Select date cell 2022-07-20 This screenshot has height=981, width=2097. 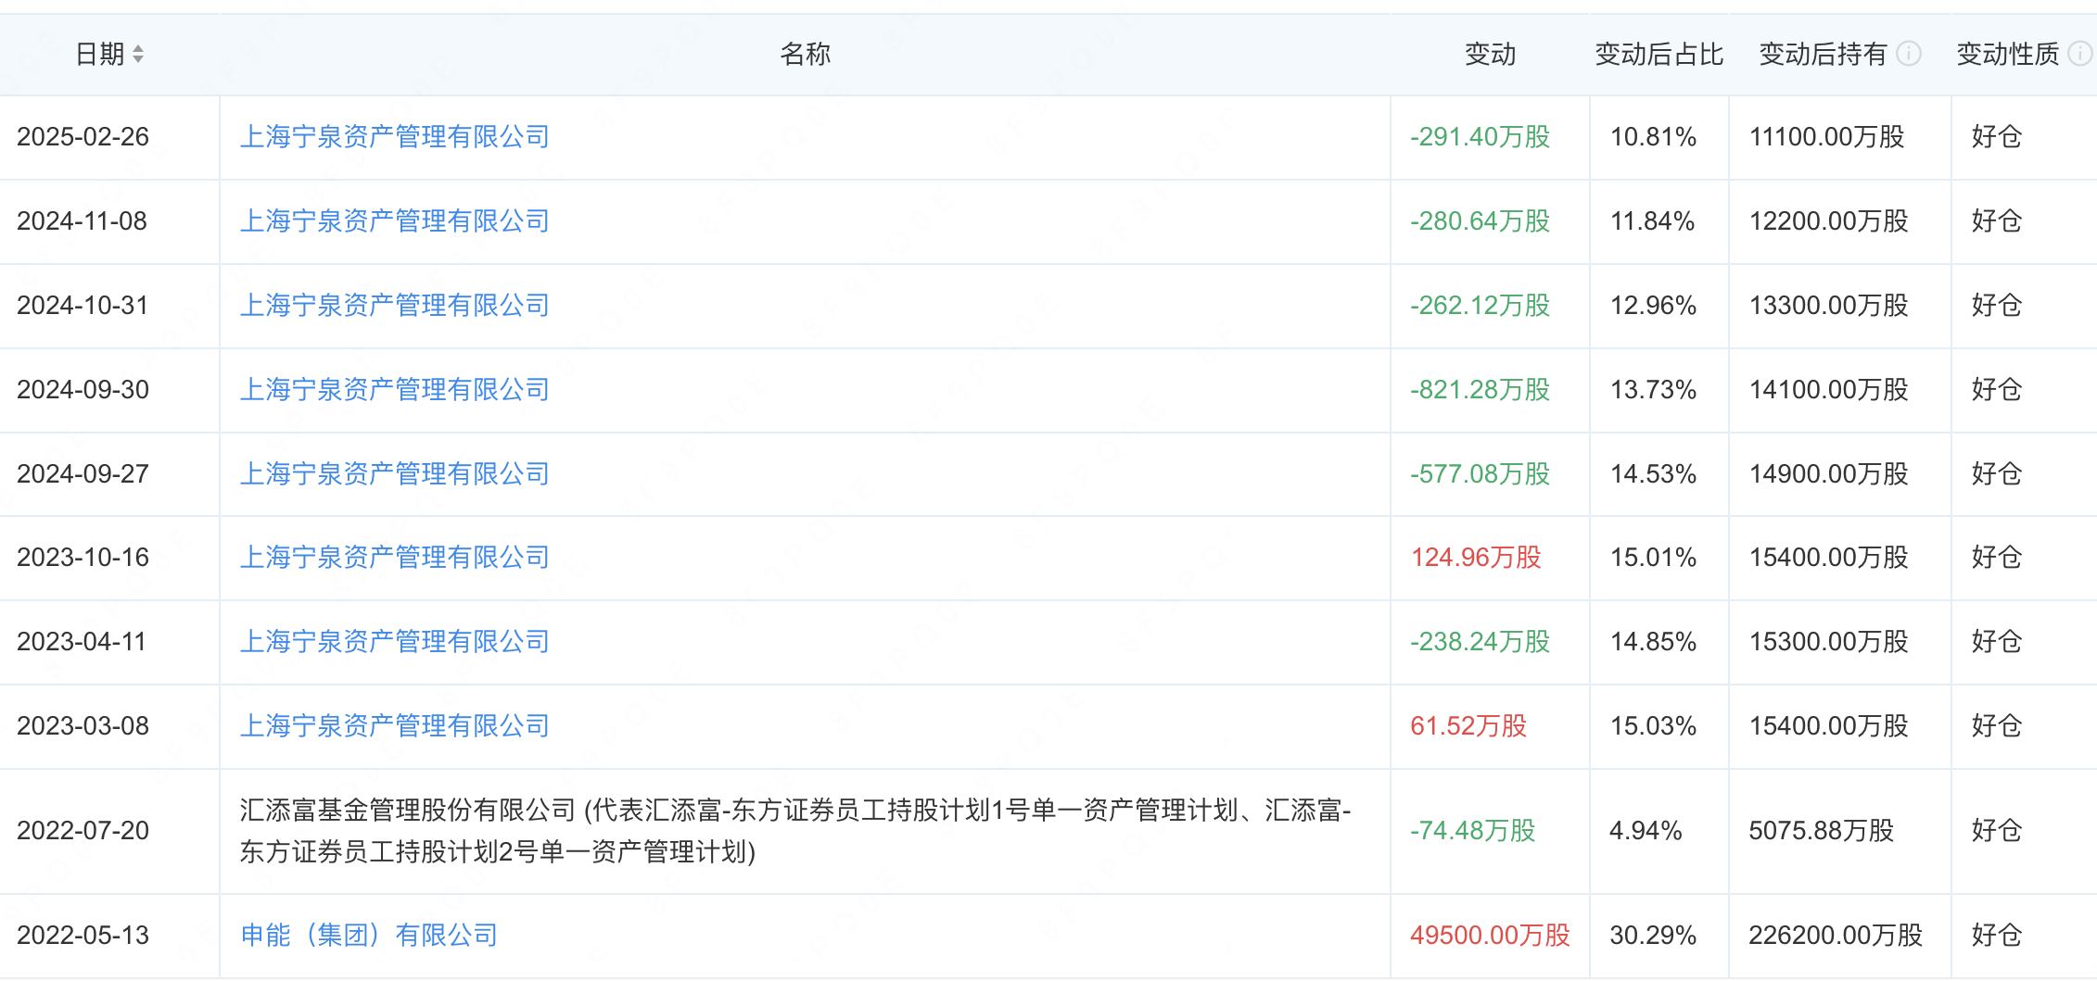83,831
